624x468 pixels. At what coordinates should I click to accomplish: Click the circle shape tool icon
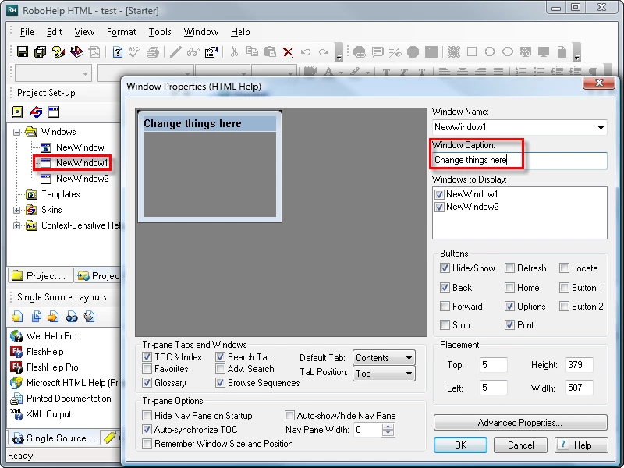point(490,51)
